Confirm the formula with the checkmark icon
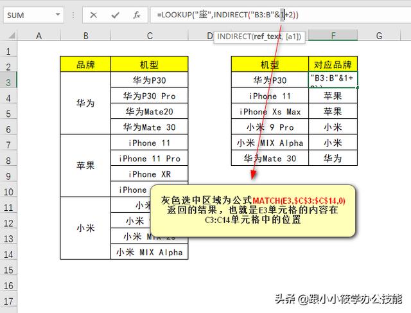The width and height of the screenshot is (411, 313). click(115, 15)
